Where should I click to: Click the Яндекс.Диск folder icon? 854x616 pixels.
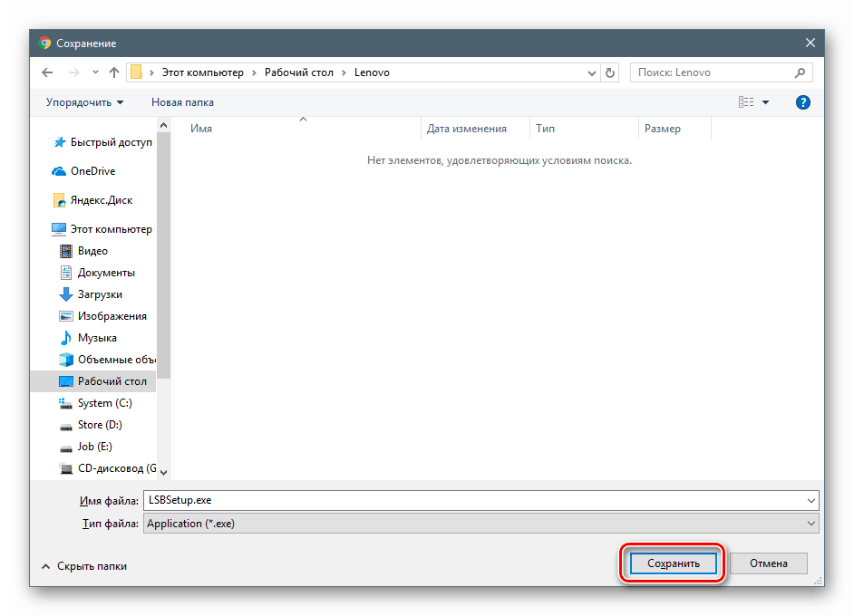click(59, 200)
